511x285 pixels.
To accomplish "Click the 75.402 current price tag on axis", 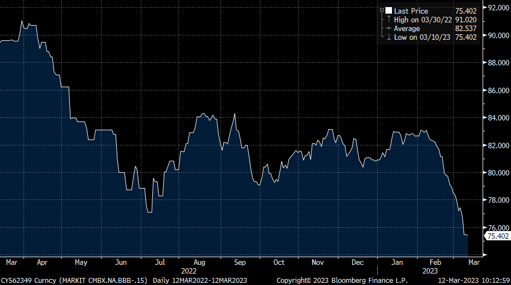I will click(497, 236).
